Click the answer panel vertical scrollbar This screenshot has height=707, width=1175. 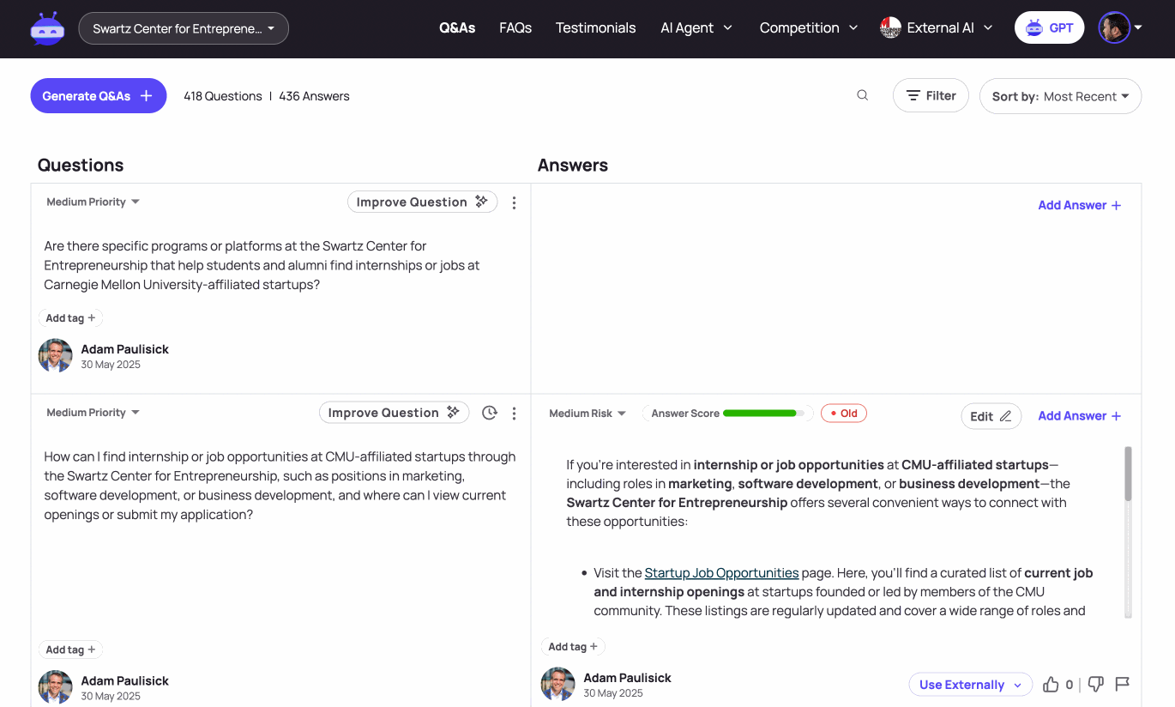(1128, 532)
